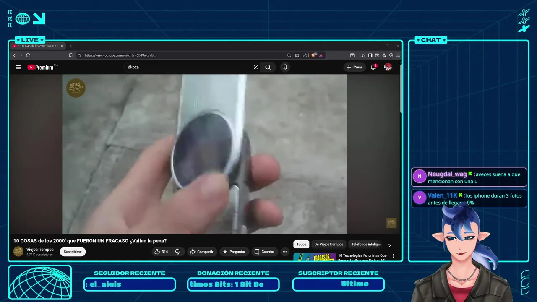The image size is (537, 302).
Task: Open YouTube notifications bell
Action: click(x=373, y=67)
